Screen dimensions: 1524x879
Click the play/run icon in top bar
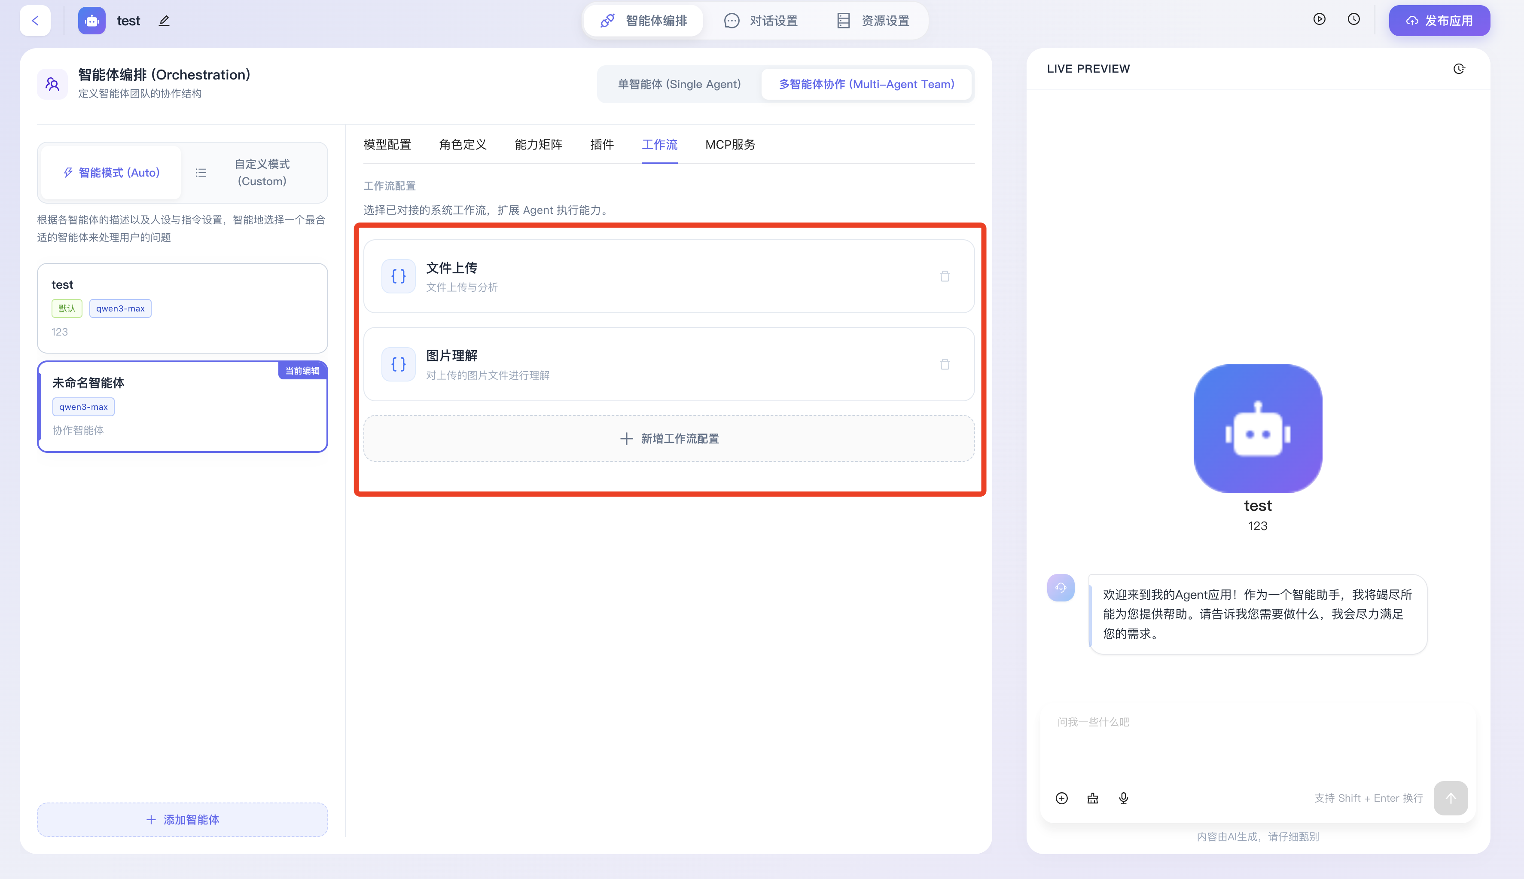pos(1320,19)
